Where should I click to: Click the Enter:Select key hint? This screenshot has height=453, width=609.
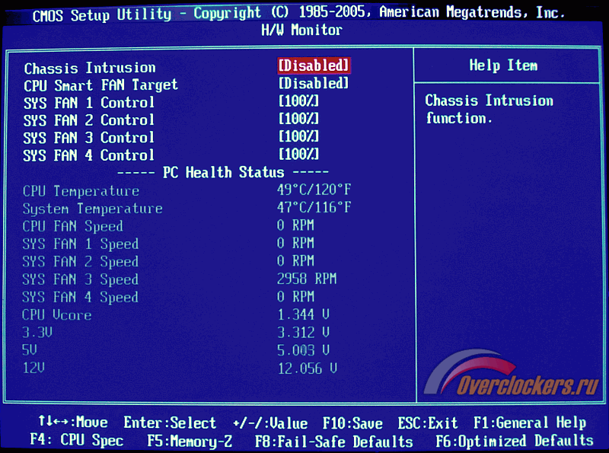coord(170,423)
